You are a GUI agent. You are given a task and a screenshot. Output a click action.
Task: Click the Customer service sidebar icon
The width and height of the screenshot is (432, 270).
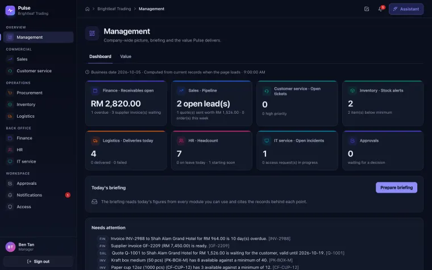pos(10,71)
